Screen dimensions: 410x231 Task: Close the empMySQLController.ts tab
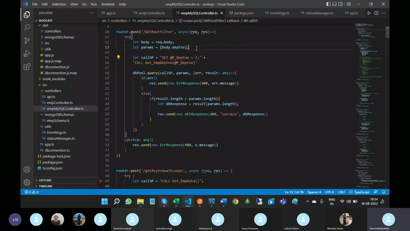pos(221,13)
